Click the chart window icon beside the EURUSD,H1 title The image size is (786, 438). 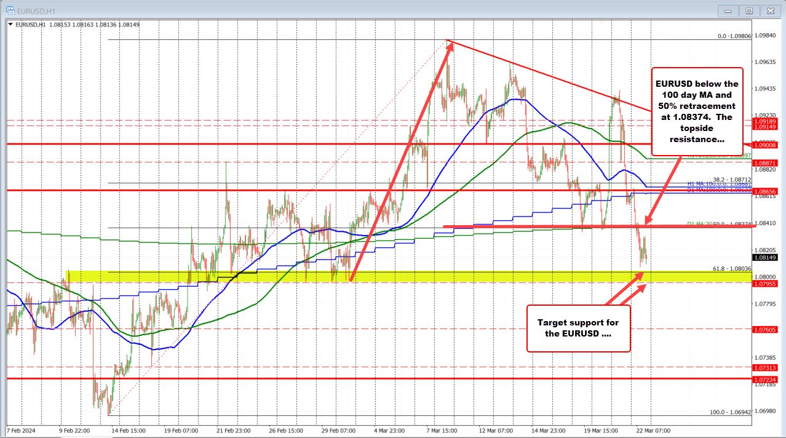[10, 10]
